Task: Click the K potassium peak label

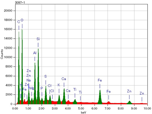Action: [59, 85]
